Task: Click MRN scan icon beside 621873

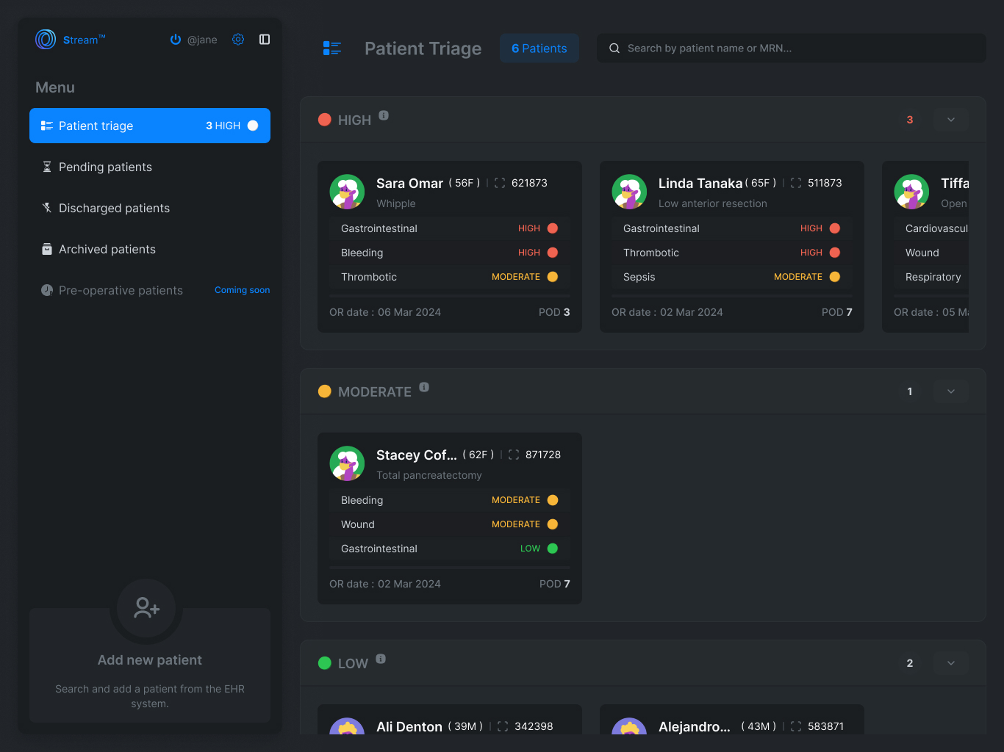Action: coord(500,183)
